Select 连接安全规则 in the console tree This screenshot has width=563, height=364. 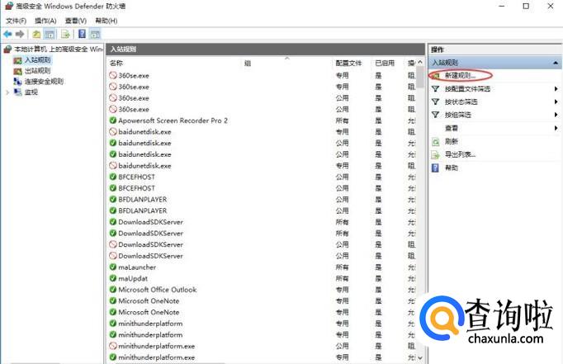tap(44, 82)
